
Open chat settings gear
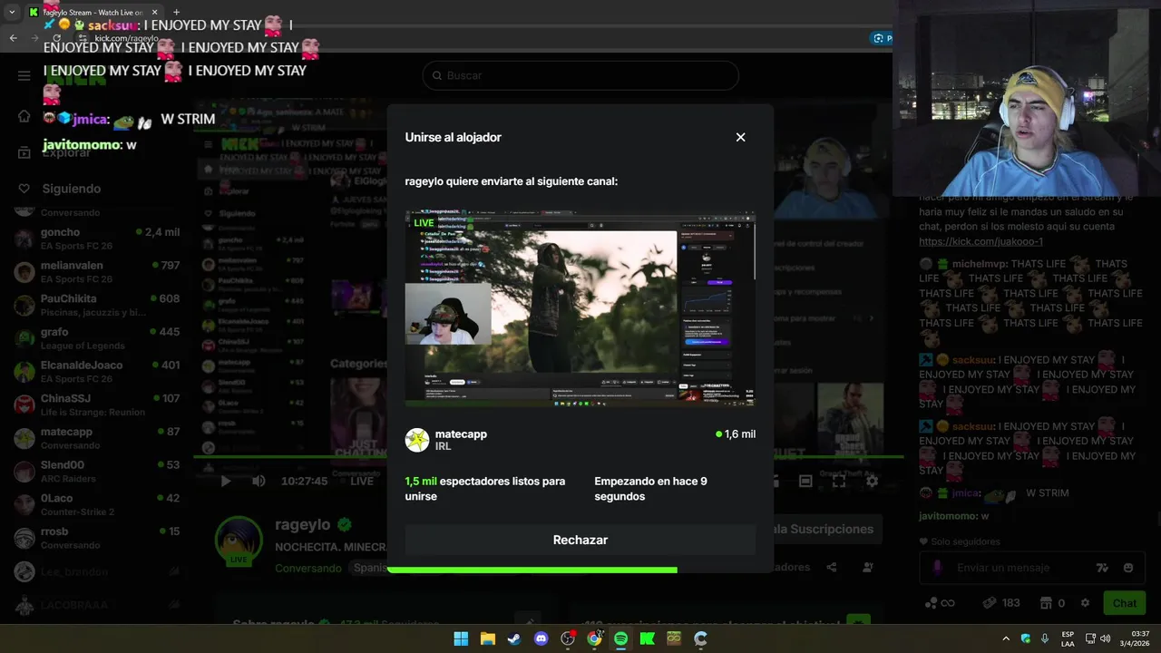click(1085, 603)
